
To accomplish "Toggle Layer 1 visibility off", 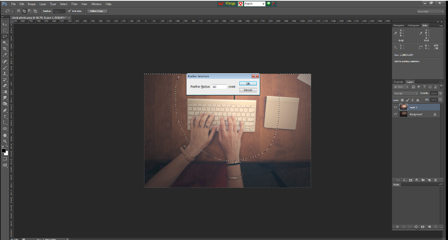I will [395, 107].
